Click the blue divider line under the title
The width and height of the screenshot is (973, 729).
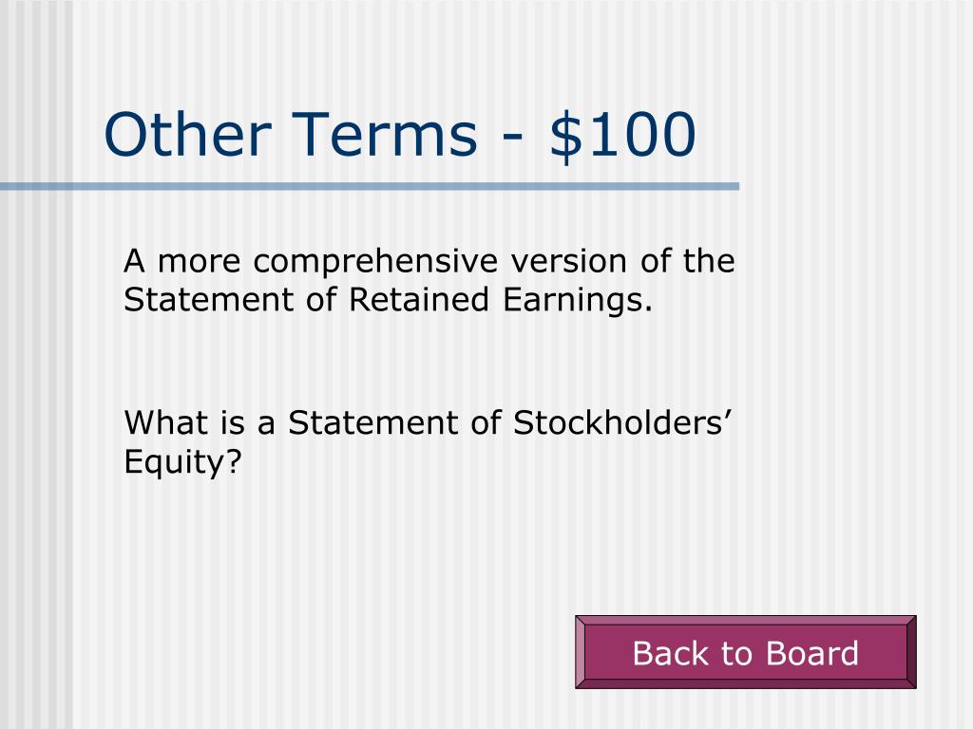pos(370,187)
